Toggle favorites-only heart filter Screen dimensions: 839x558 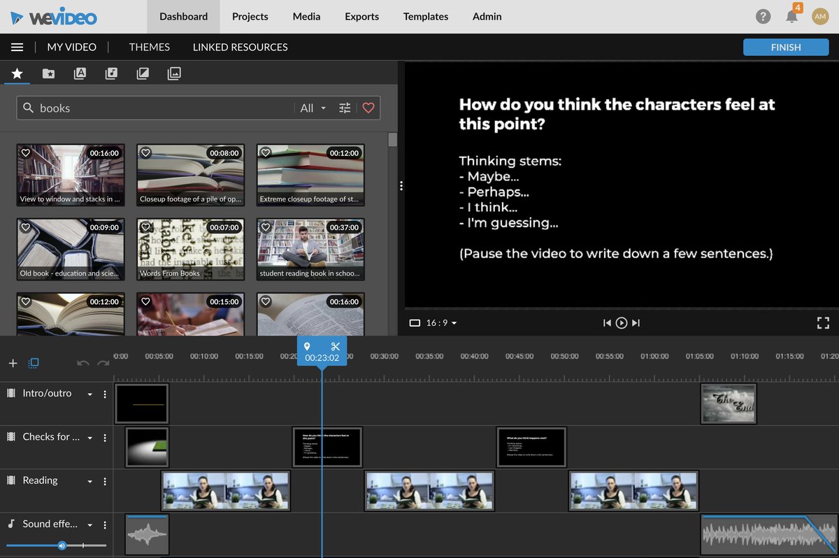[x=368, y=108]
